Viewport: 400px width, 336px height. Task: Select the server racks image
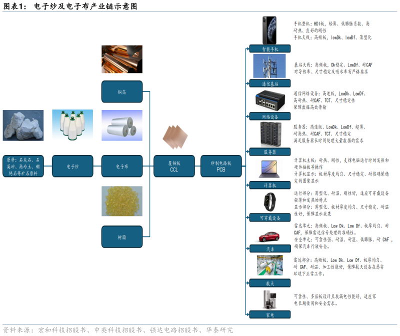pyautogui.click(x=269, y=134)
